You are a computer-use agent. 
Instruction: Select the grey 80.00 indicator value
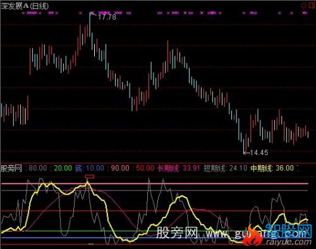(x=38, y=168)
